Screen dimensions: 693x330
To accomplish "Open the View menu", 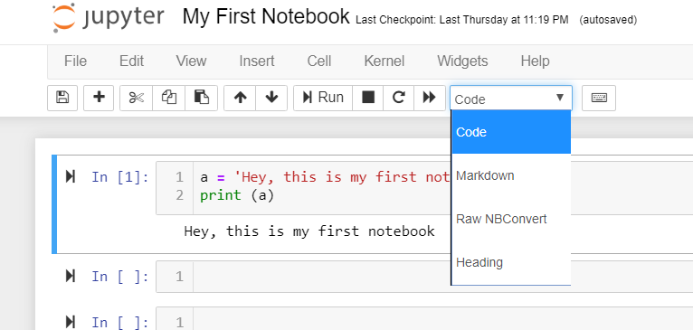I will [x=192, y=61].
